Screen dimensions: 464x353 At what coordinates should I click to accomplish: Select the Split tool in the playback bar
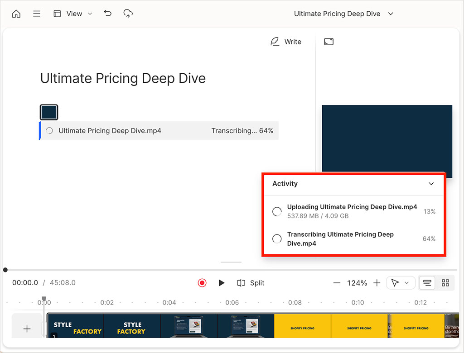point(251,282)
